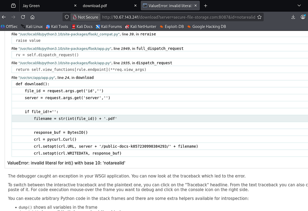Open the Exploit-DB bookmark
The height and width of the screenshot is (211, 308).
[x=174, y=27]
